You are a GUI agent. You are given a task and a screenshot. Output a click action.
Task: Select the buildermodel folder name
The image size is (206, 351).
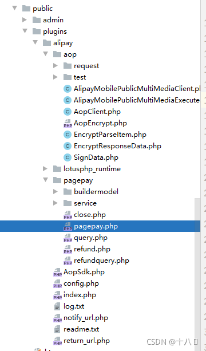click(x=96, y=192)
